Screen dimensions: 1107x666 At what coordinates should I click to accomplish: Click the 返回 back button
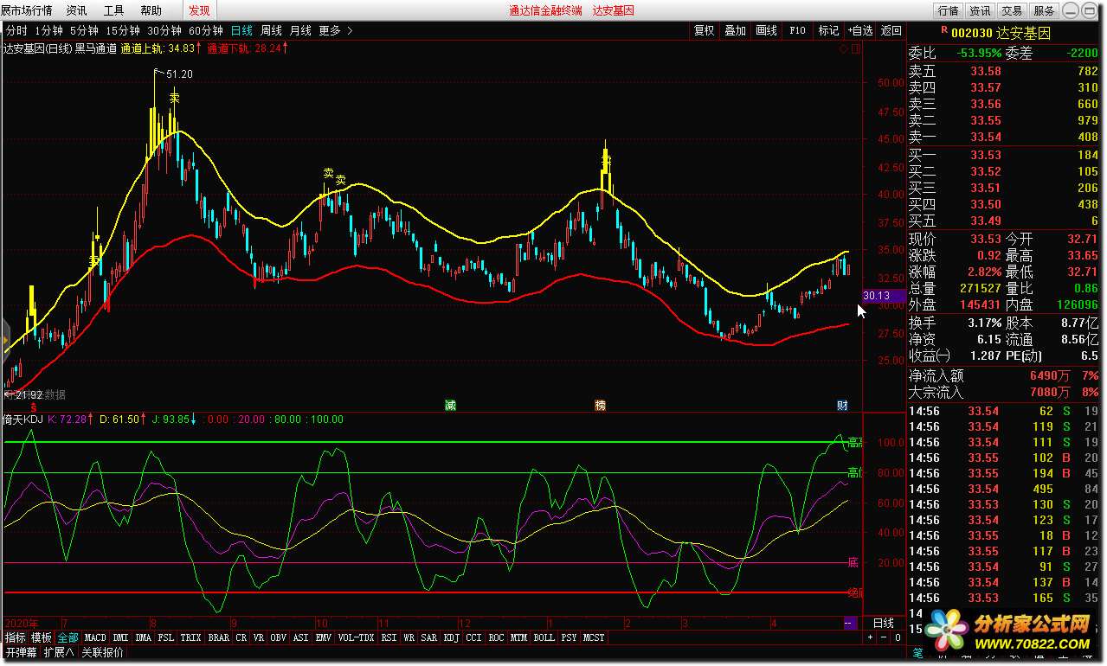(891, 30)
